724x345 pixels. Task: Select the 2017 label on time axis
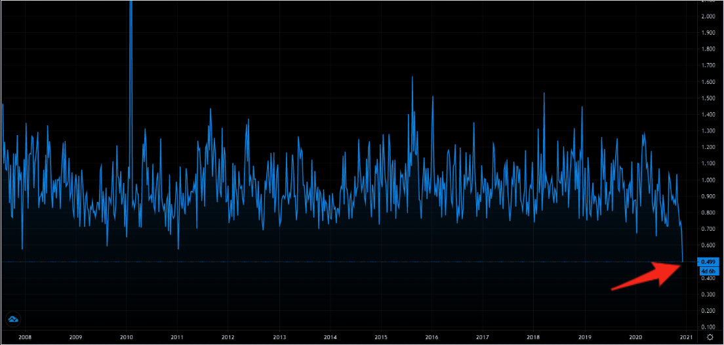click(483, 338)
